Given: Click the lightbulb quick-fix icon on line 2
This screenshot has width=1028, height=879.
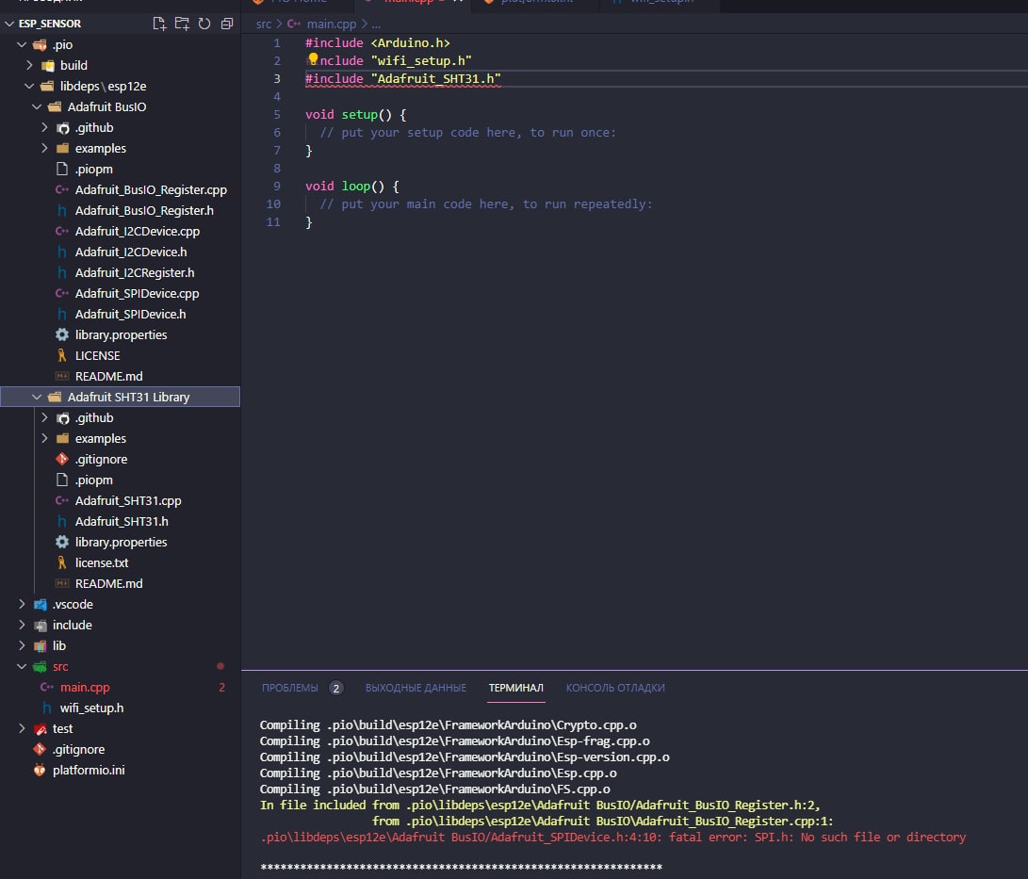Looking at the screenshot, I should (313, 59).
